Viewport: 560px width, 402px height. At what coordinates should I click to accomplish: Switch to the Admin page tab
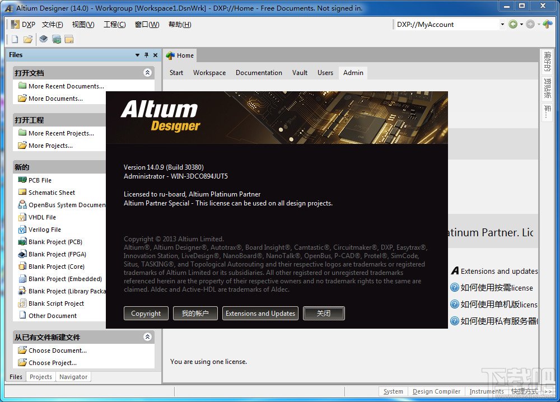[x=353, y=72]
